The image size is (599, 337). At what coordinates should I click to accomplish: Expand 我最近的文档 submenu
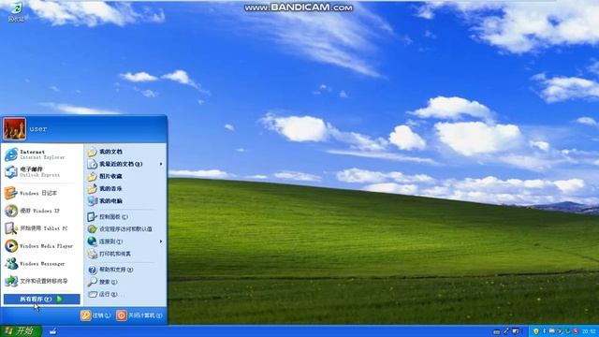(x=125, y=164)
